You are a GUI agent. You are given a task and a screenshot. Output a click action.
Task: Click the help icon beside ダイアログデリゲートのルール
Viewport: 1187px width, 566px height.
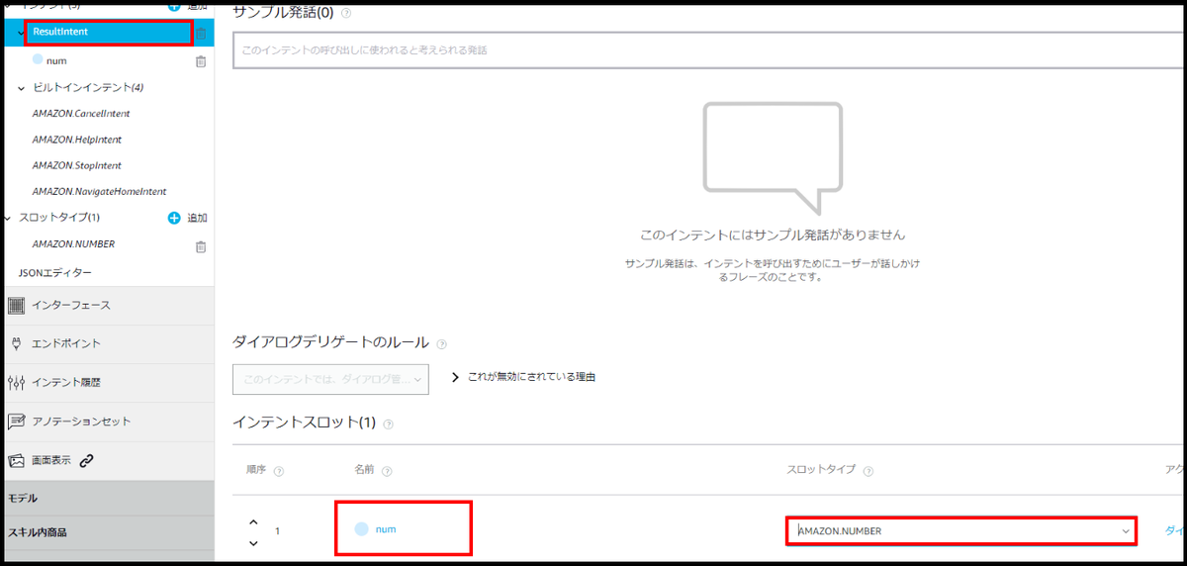(x=441, y=343)
